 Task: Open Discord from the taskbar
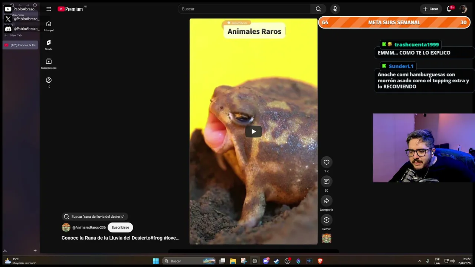(266, 261)
